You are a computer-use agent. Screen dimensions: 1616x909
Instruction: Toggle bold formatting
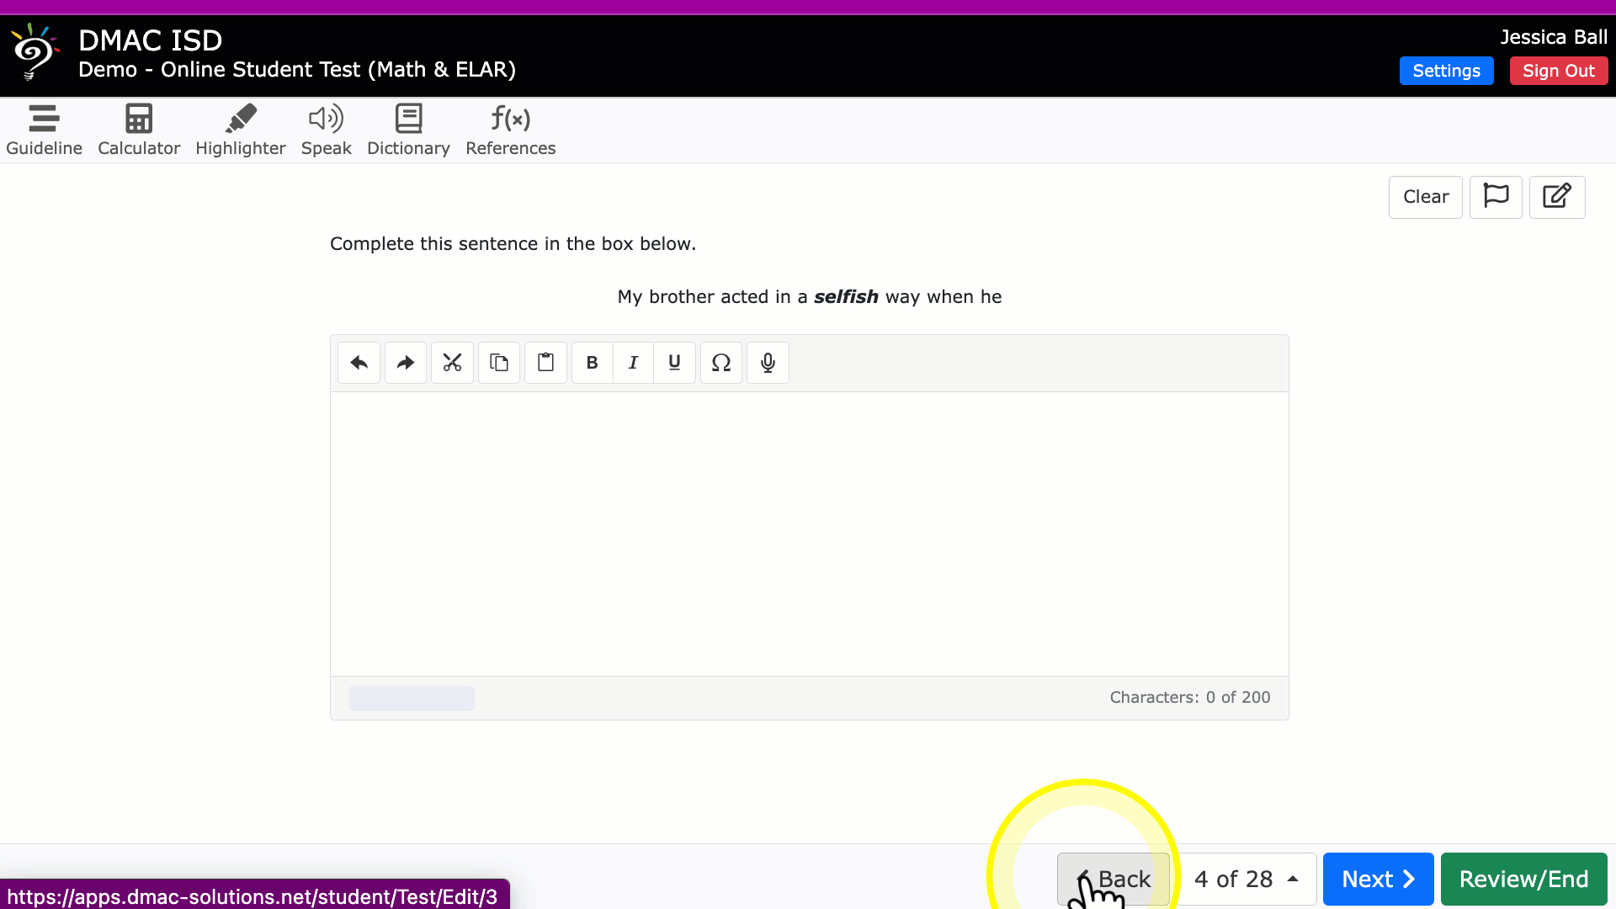coord(593,363)
